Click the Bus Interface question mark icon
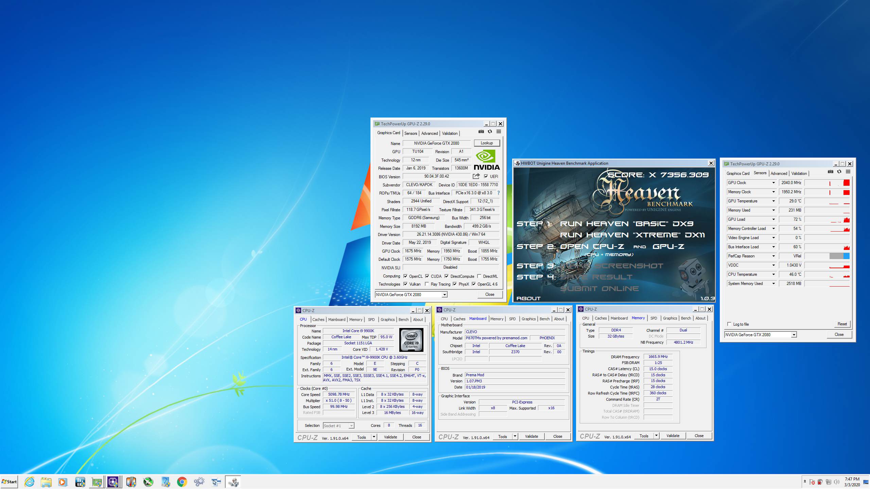Screen dimensions: 870x489 pyautogui.click(x=499, y=193)
